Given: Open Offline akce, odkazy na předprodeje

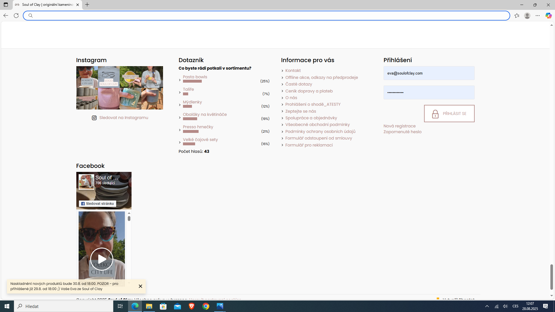Looking at the screenshot, I should [x=321, y=77].
